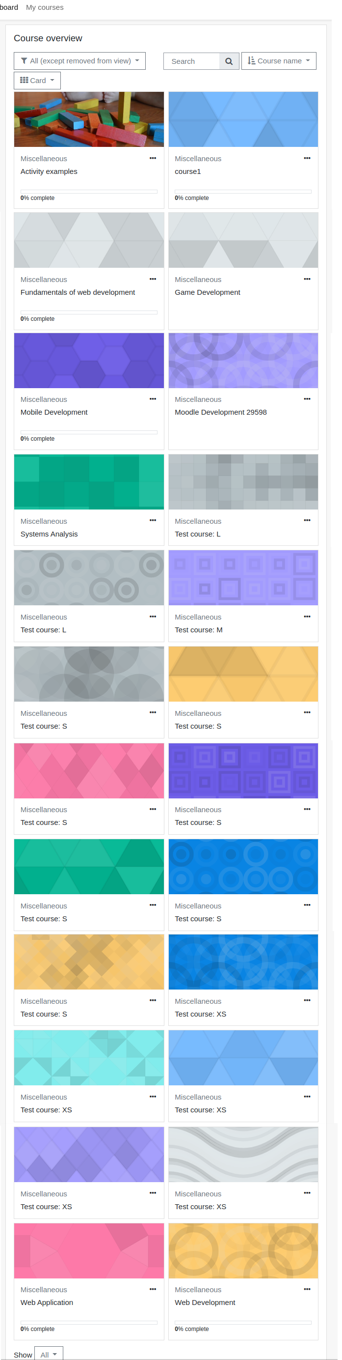Open the Test course: M link
342x1360 pixels.
pyautogui.click(x=199, y=630)
